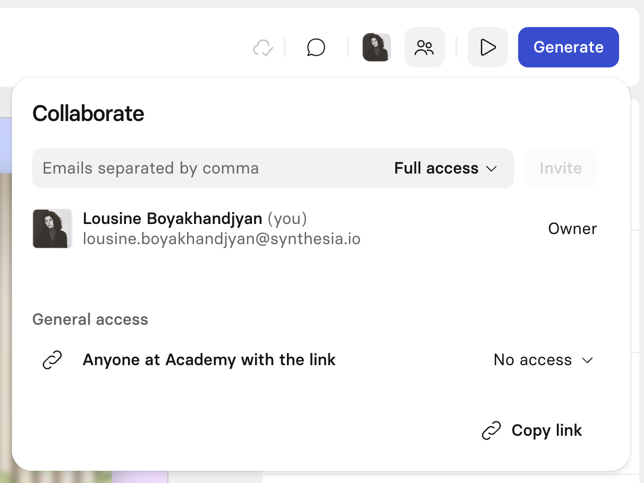Click the Owner role label
This screenshot has height=483, width=644.
pos(572,229)
